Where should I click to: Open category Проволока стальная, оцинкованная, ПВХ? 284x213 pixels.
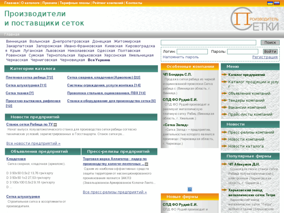coord(106,93)
